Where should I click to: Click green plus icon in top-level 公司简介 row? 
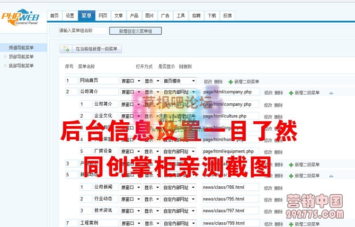pos(291,93)
